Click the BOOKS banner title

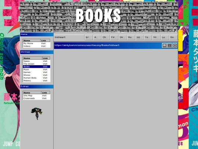(x=98, y=16)
